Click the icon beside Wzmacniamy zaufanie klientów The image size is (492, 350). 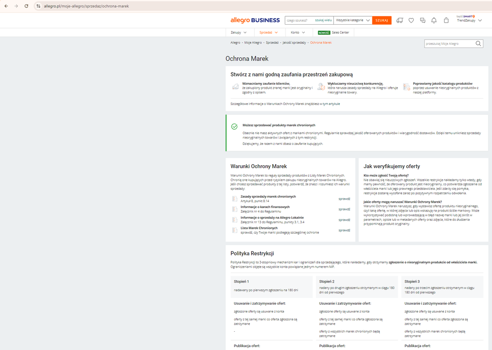pos(235,86)
